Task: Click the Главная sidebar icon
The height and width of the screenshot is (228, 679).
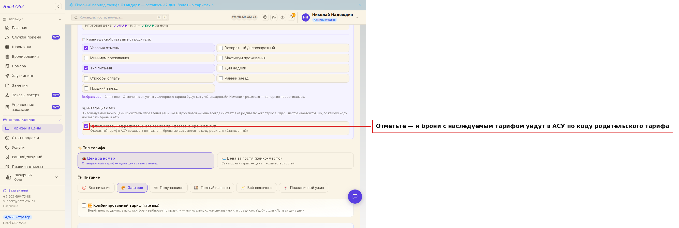Action: coord(7,28)
